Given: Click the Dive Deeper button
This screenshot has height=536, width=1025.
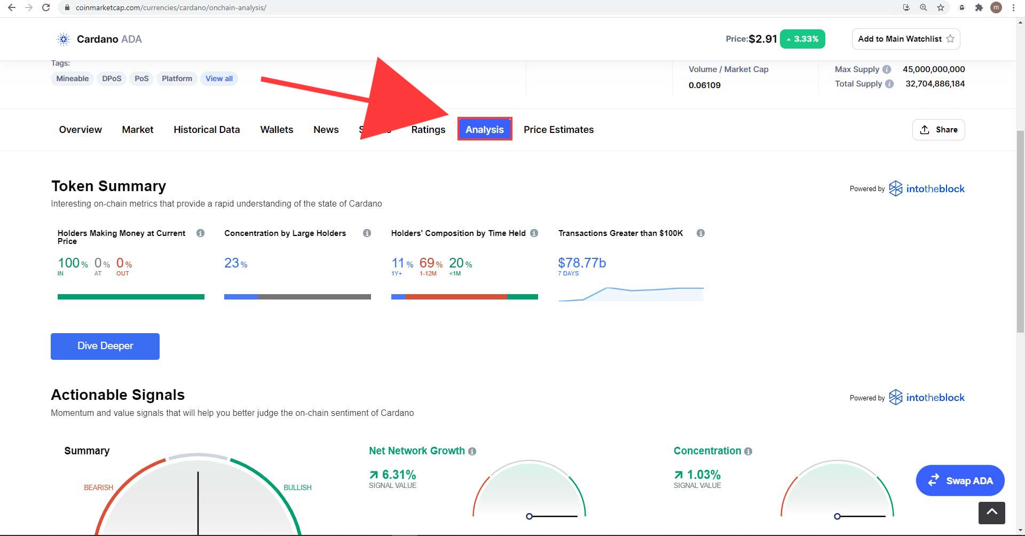Looking at the screenshot, I should coord(105,346).
